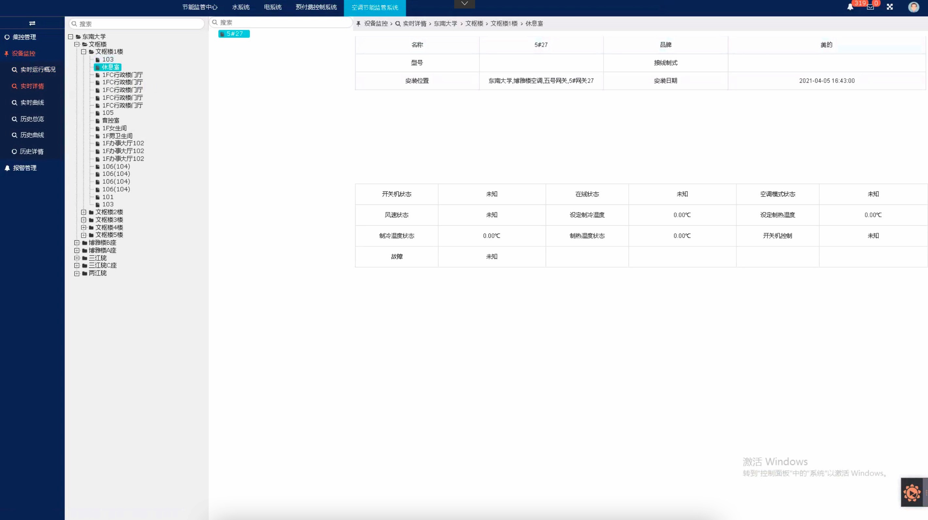928x520 pixels.
Task: Click the orange floating assistant icon
Action: pos(912,493)
